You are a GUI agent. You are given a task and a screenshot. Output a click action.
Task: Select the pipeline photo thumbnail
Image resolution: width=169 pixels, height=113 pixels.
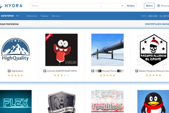pos(107,50)
